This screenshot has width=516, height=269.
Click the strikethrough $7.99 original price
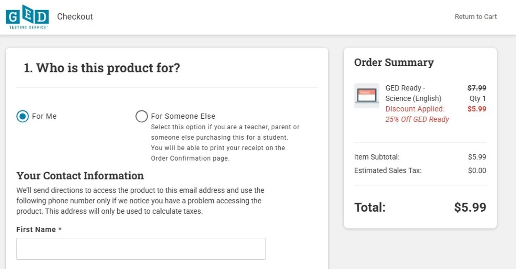476,88
